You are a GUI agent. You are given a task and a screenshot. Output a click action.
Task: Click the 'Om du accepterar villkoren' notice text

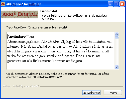click(x=58, y=75)
